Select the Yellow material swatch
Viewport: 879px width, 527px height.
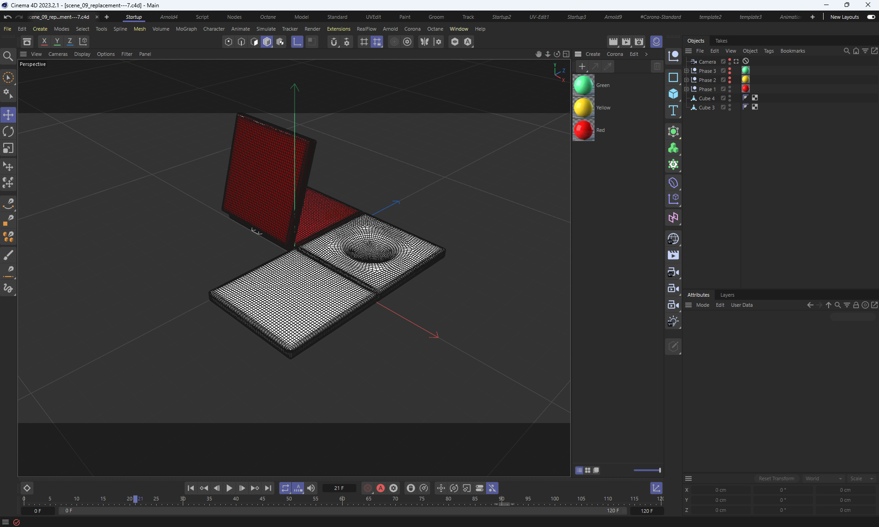point(583,108)
